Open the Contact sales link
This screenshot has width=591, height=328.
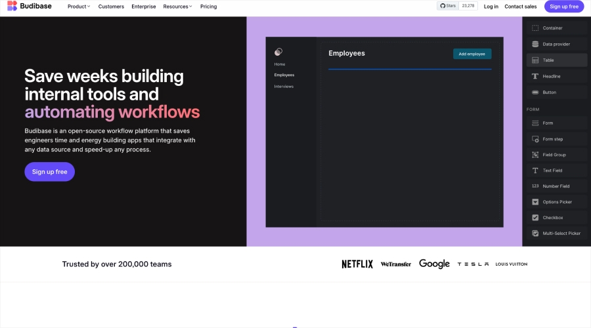click(x=521, y=7)
